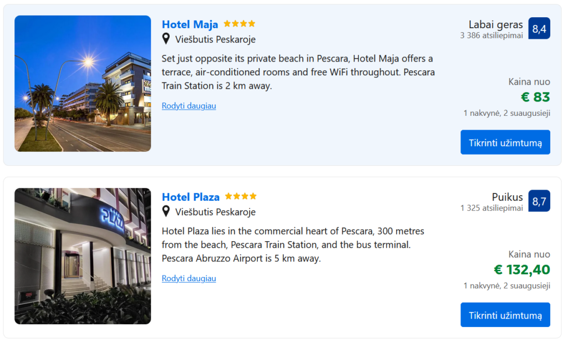Image resolution: width=568 pixels, height=342 pixels.
Task: Expand Hotel Maja description with Rodyti daugiau
Action: coord(189,106)
